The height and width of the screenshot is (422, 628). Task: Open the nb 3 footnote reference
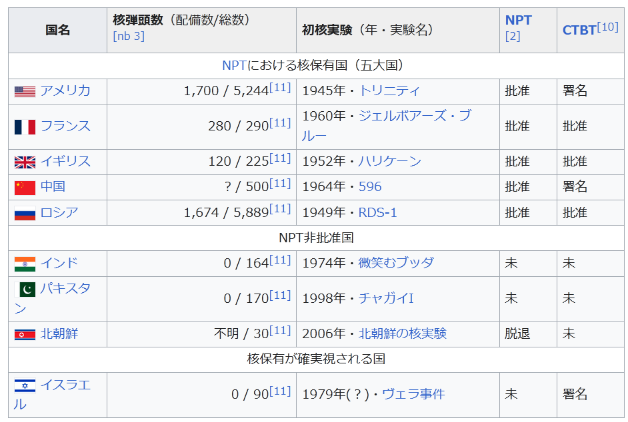(x=129, y=36)
